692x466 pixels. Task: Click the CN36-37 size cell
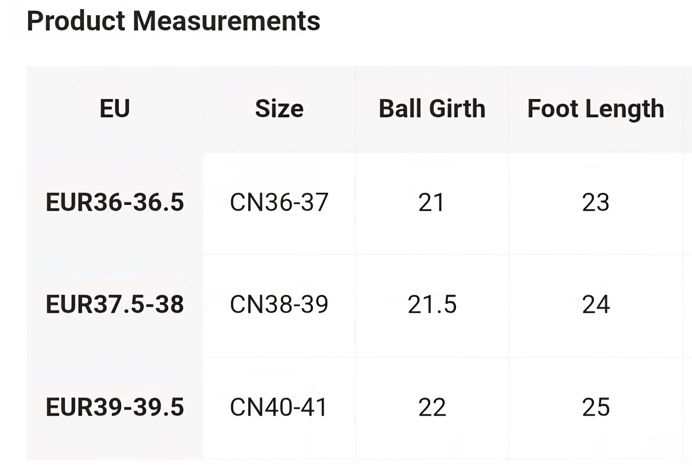tap(279, 202)
